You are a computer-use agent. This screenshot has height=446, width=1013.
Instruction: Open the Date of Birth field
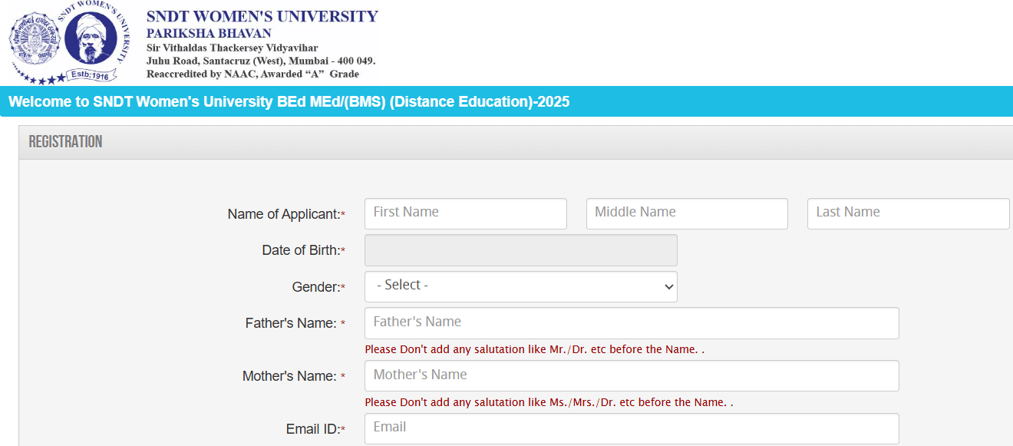(x=520, y=250)
